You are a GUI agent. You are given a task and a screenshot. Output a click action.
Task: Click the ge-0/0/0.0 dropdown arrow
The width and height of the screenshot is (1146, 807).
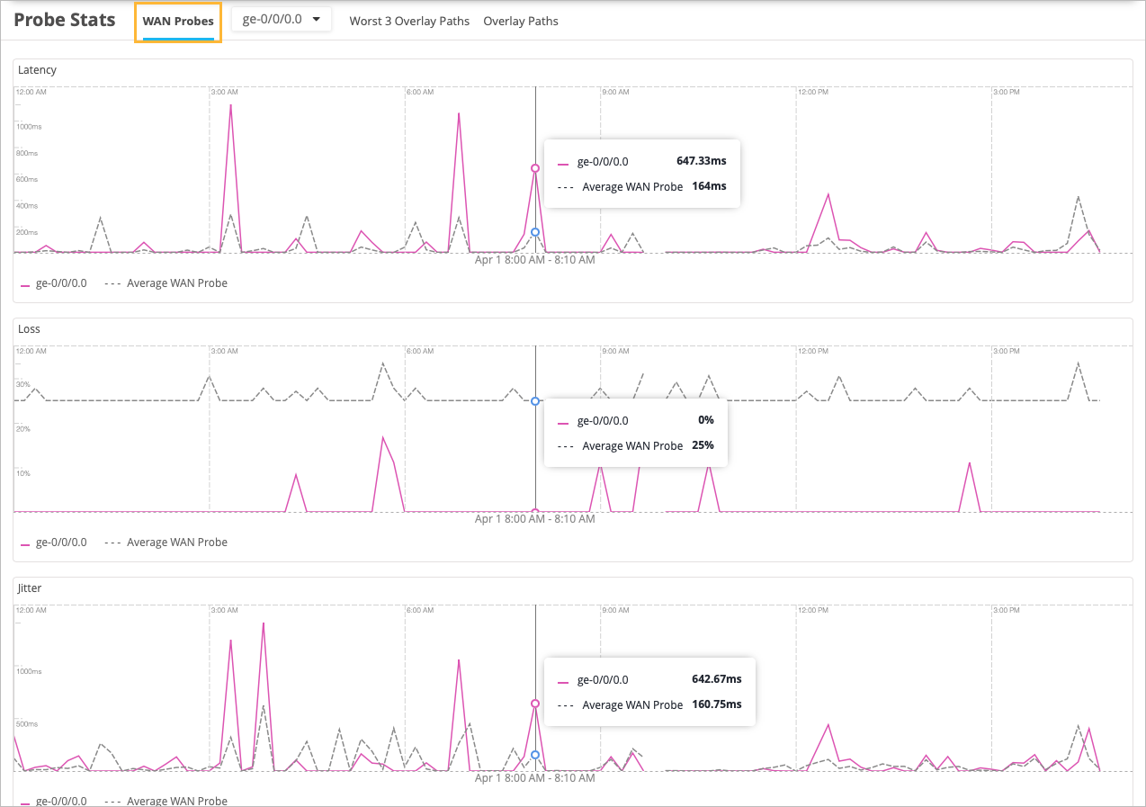[316, 20]
